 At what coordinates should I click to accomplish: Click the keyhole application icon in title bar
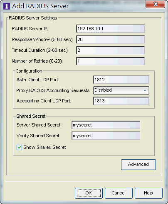(x=7, y=6)
